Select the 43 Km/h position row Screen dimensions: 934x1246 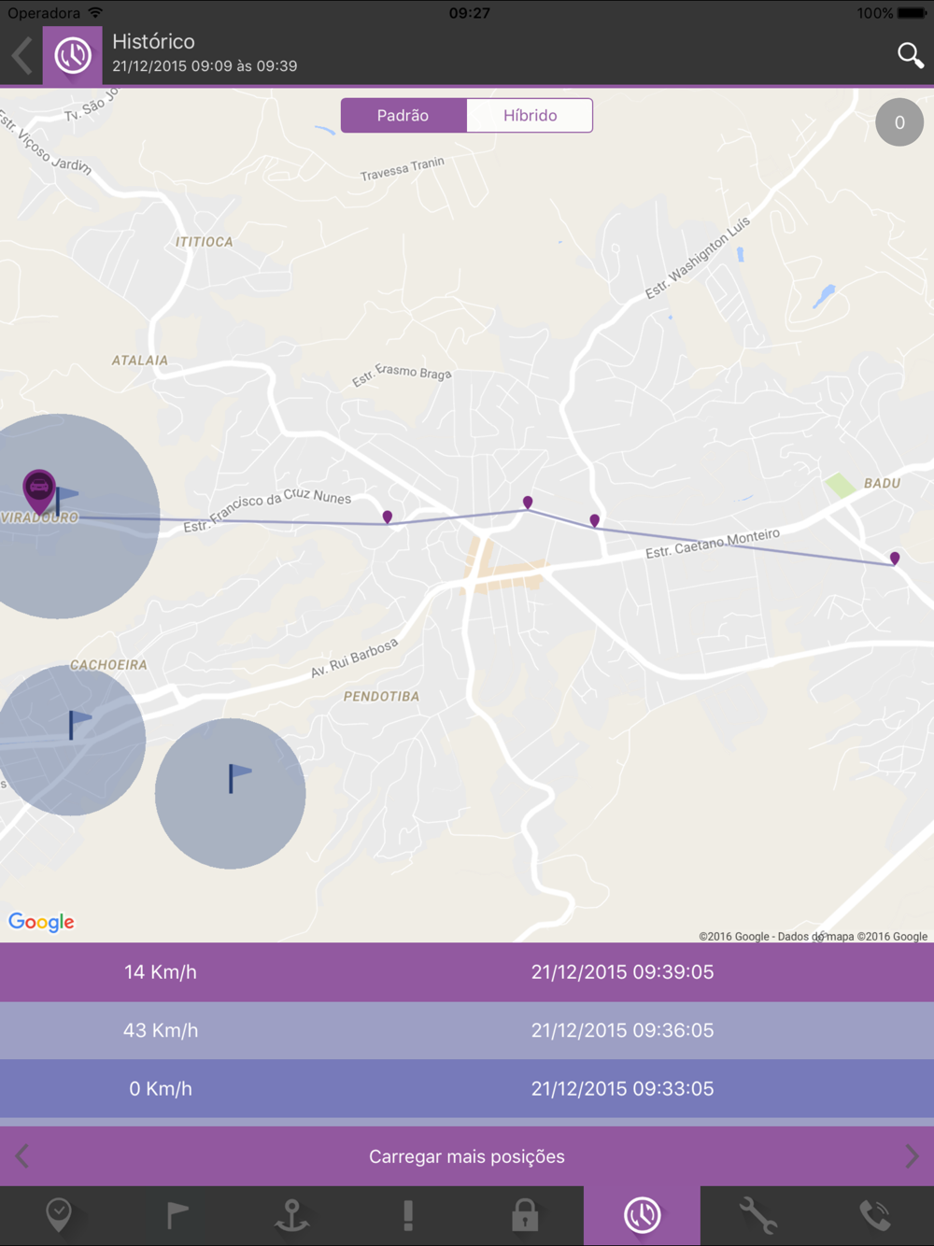(467, 1030)
